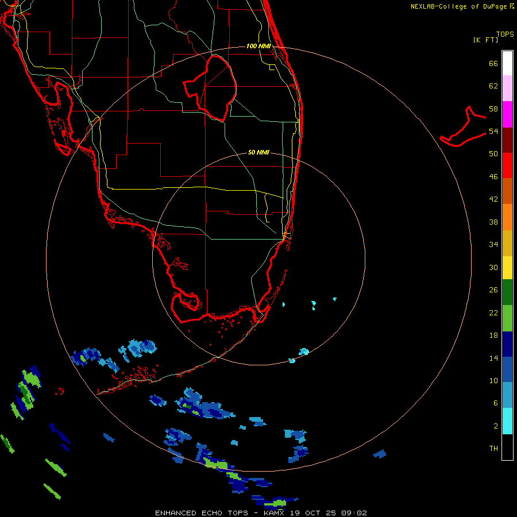Image resolution: width=517 pixels, height=517 pixels.
Task: Click the dark orange 42-46 kft legend swatch
Action: click(x=507, y=191)
